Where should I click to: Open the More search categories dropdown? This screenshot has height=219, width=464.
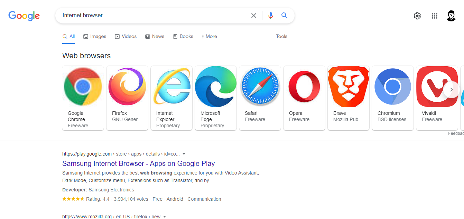click(209, 36)
